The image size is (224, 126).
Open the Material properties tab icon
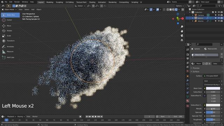tap(188, 101)
